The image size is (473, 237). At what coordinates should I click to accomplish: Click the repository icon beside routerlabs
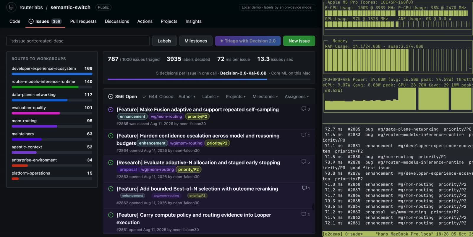coord(11,7)
